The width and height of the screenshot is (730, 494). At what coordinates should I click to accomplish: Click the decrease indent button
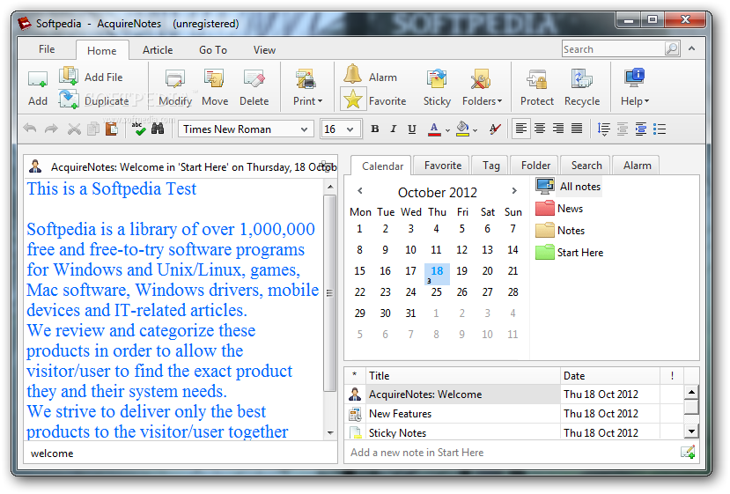click(x=622, y=129)
